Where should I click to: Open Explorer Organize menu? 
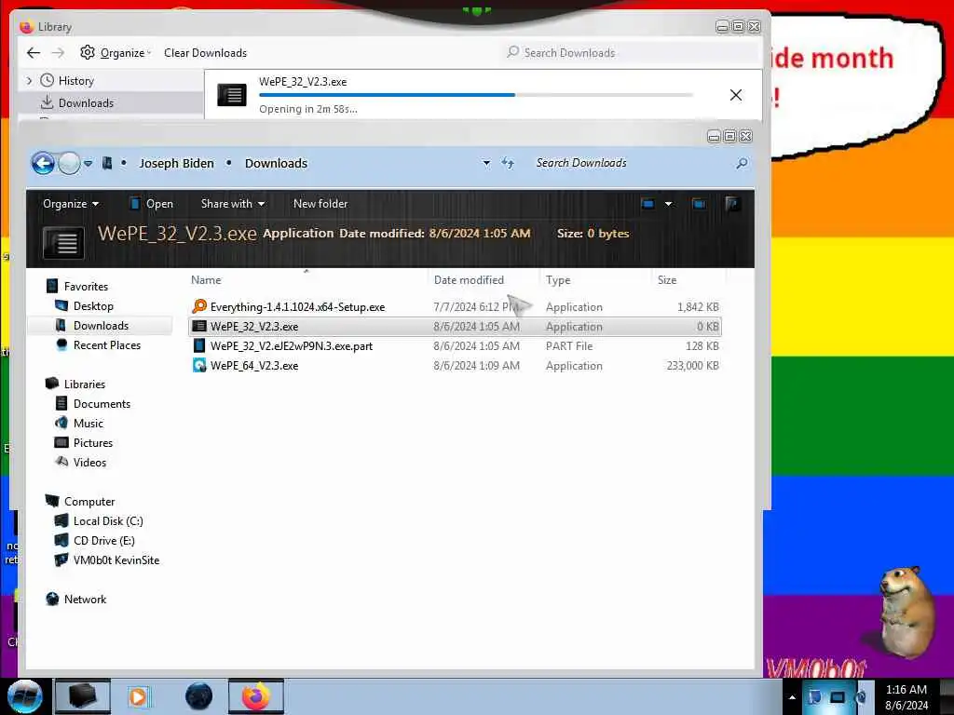[71, 204]
